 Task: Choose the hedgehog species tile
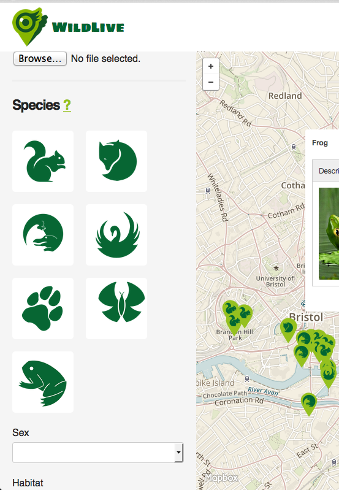click(x=43, y=235)
